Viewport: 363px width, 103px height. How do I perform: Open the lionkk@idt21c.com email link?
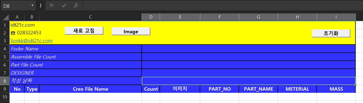(31, 41)
